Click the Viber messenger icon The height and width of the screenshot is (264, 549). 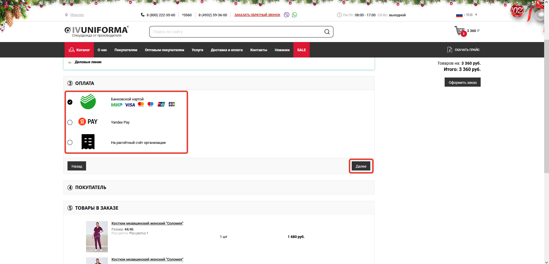287,15
